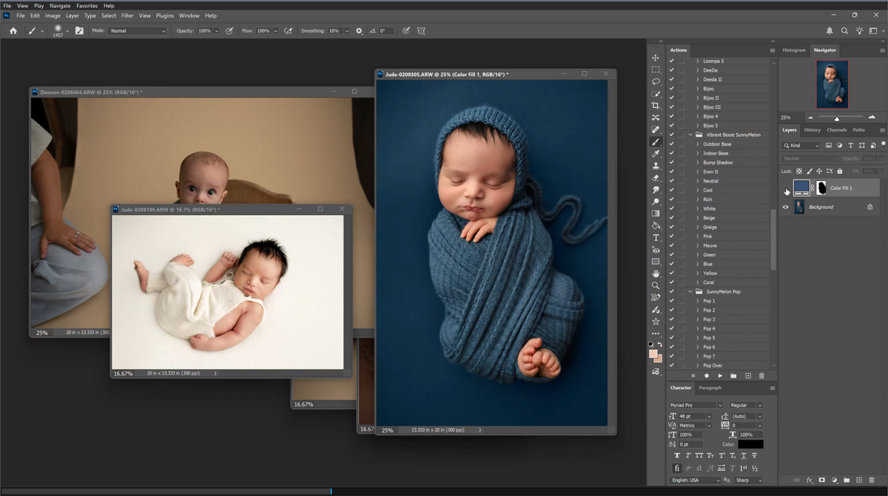The image size is (888, 496).
Task: Collapse the Vibrant Boost SunnyMelon action set
Action: pos(690,135)
